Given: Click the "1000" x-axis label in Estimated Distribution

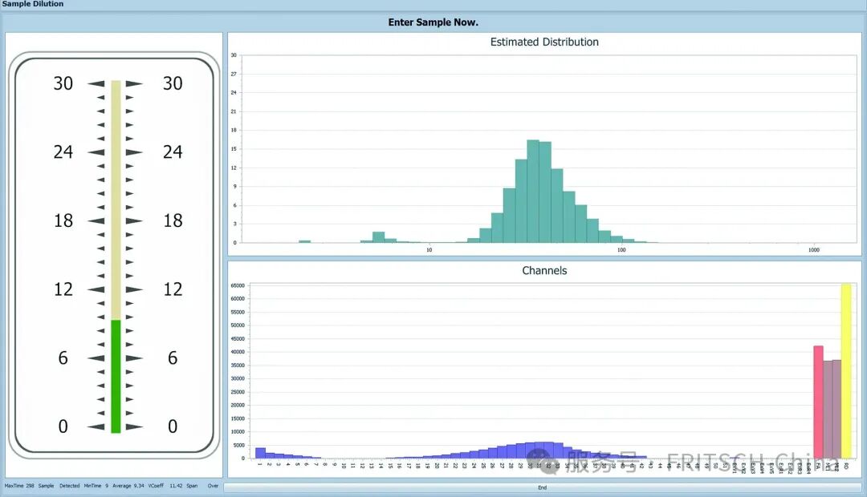Looking at the screenshot, I should pyautogui.click(x=814, y=250).
